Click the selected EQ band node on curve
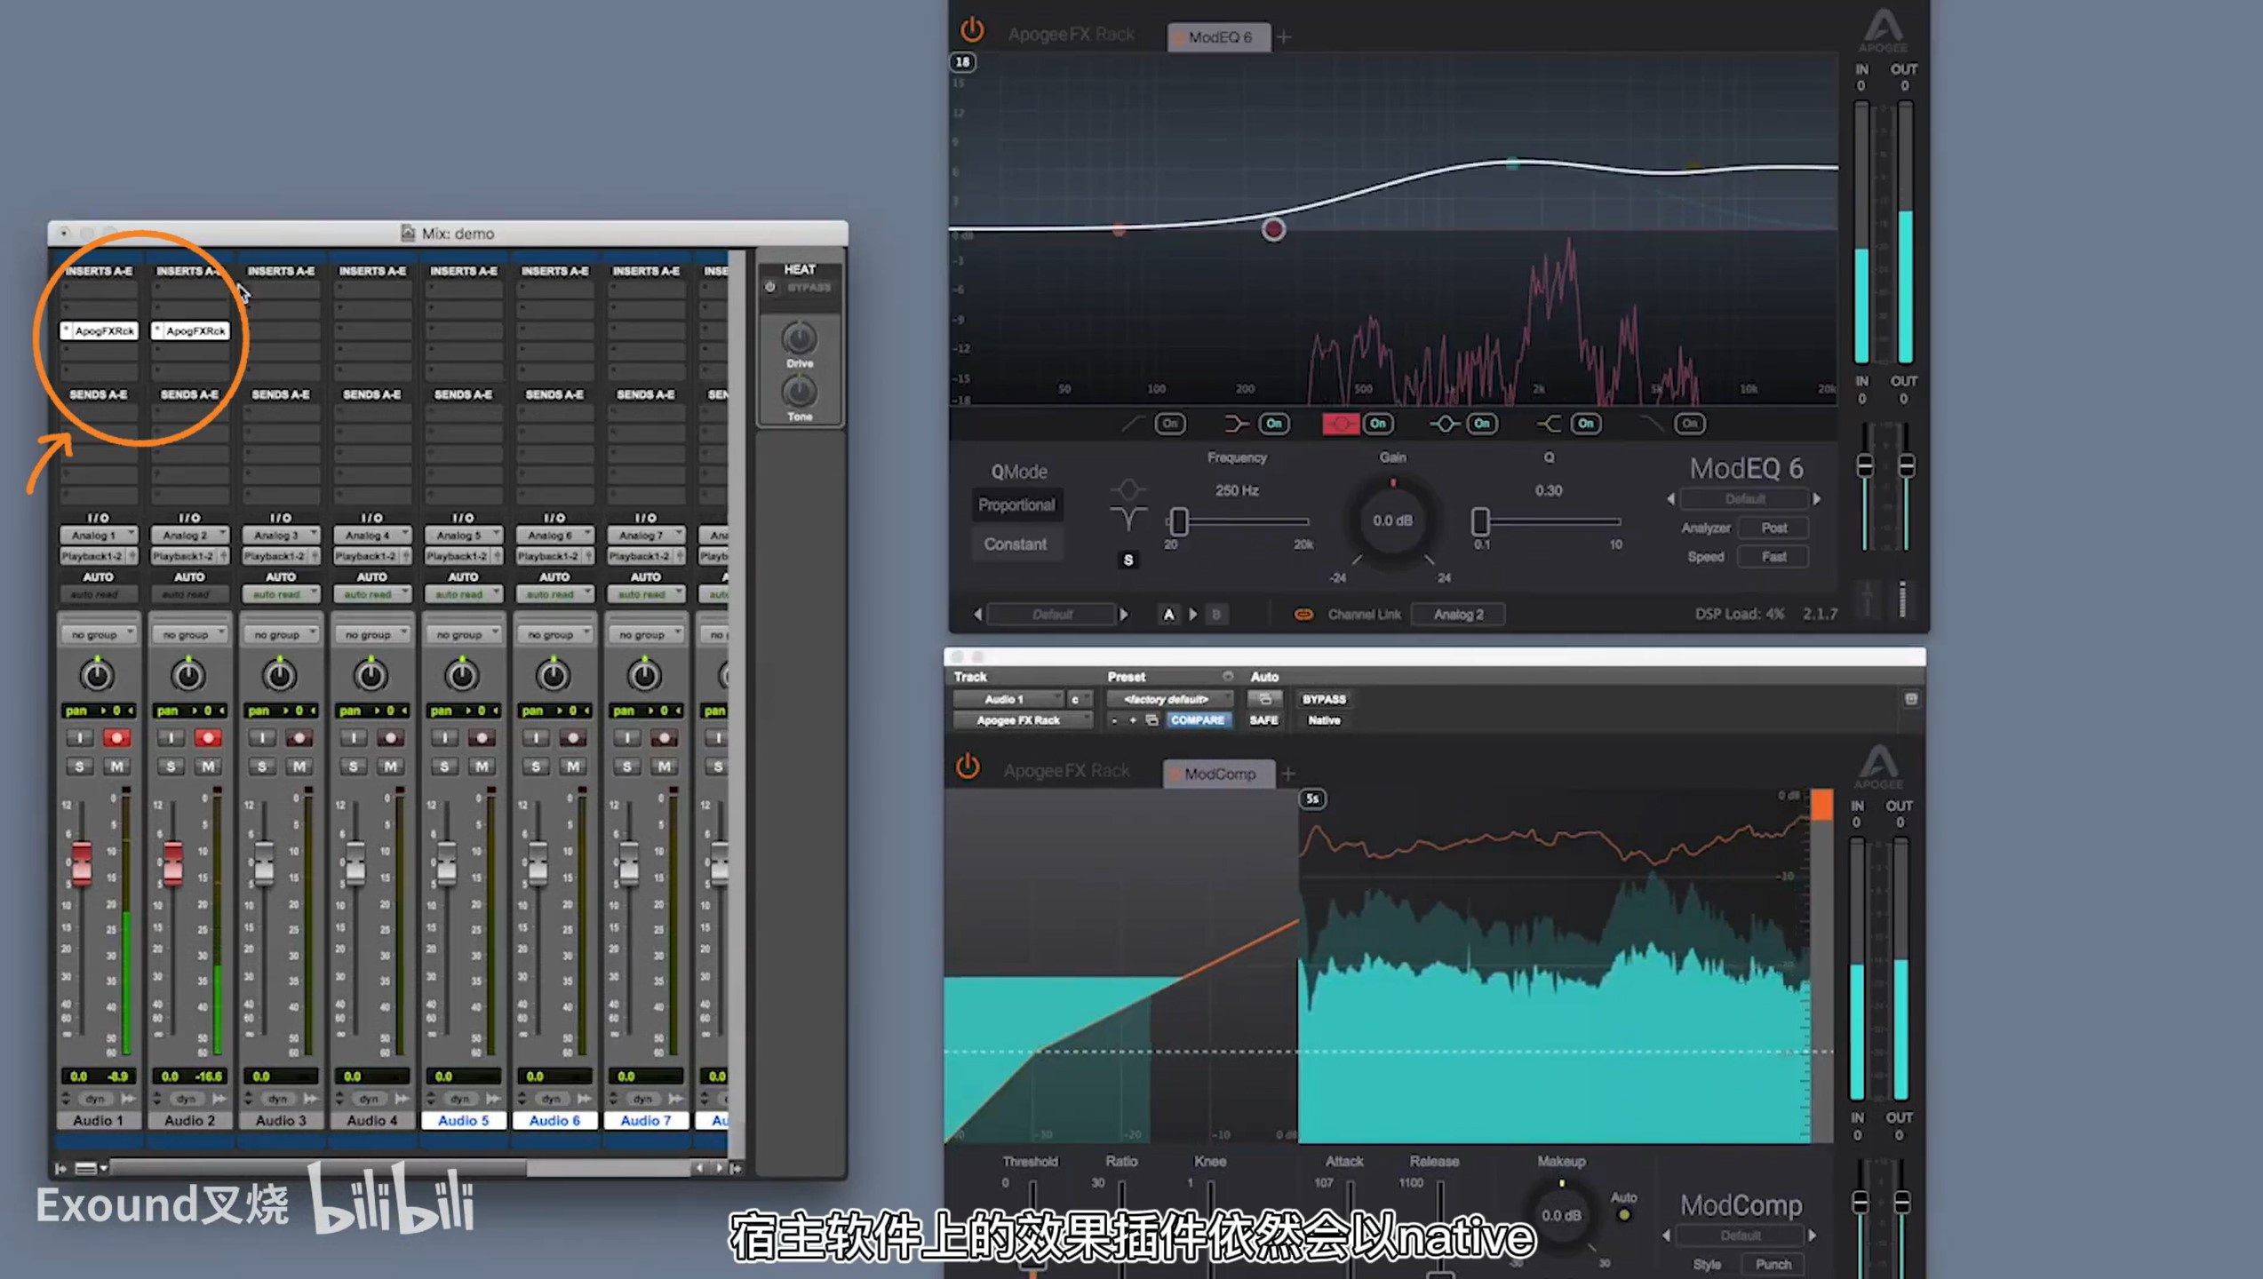The width and height of the screenshot is (2263, 1279). pyautogui.click(x=1273, y=230)
